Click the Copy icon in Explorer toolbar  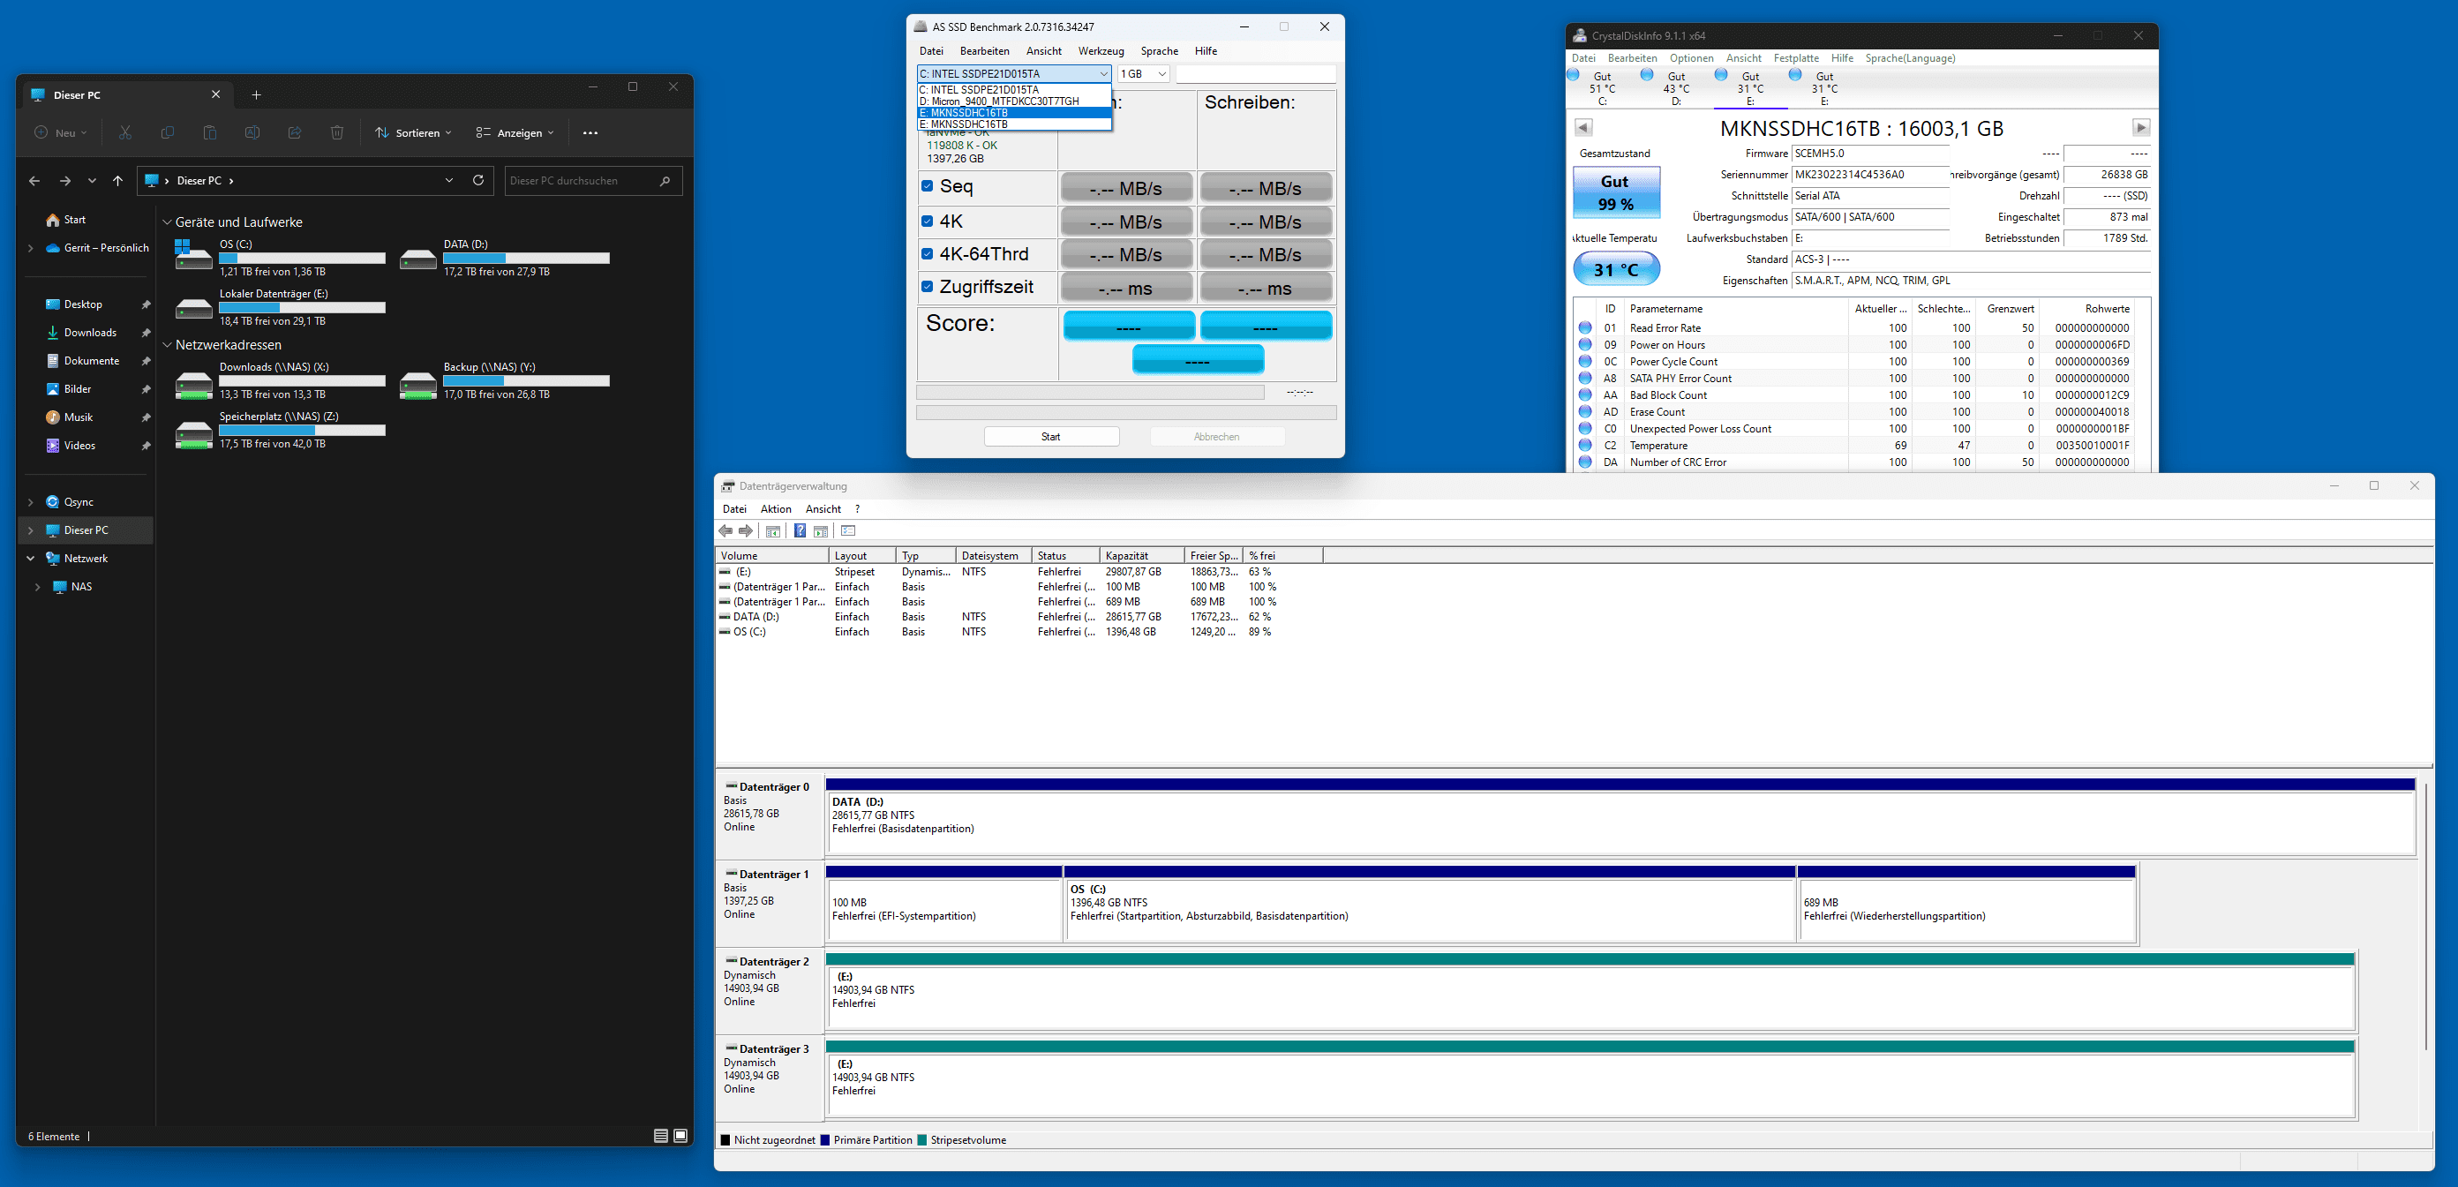pos(167,132)
